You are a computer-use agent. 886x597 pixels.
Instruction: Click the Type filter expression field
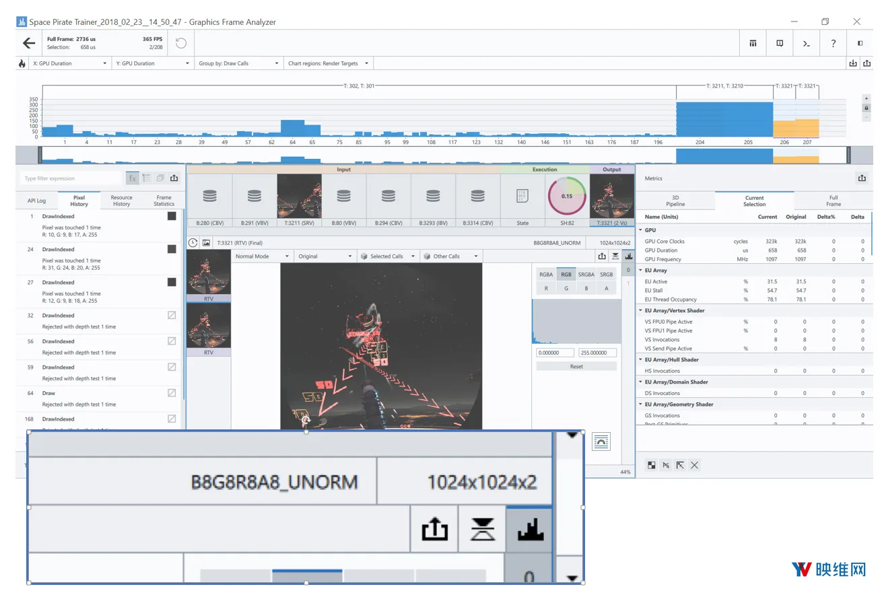[x=72, y=178]
